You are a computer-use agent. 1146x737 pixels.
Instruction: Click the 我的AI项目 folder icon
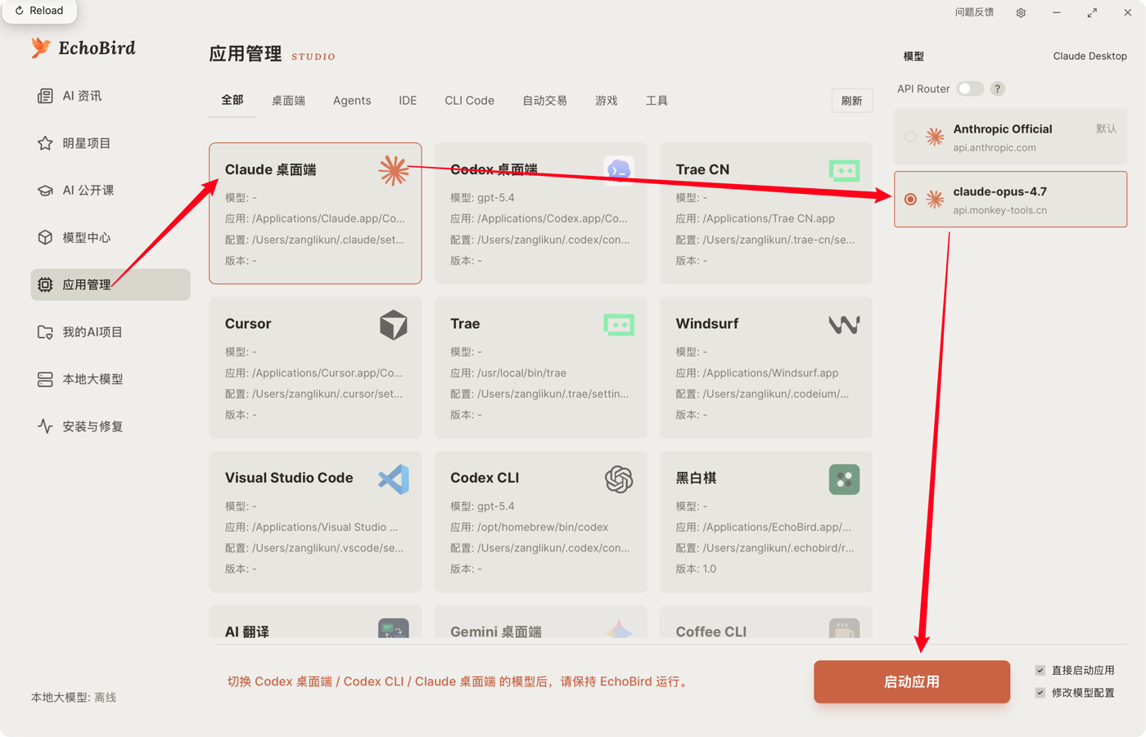point(45,332)
